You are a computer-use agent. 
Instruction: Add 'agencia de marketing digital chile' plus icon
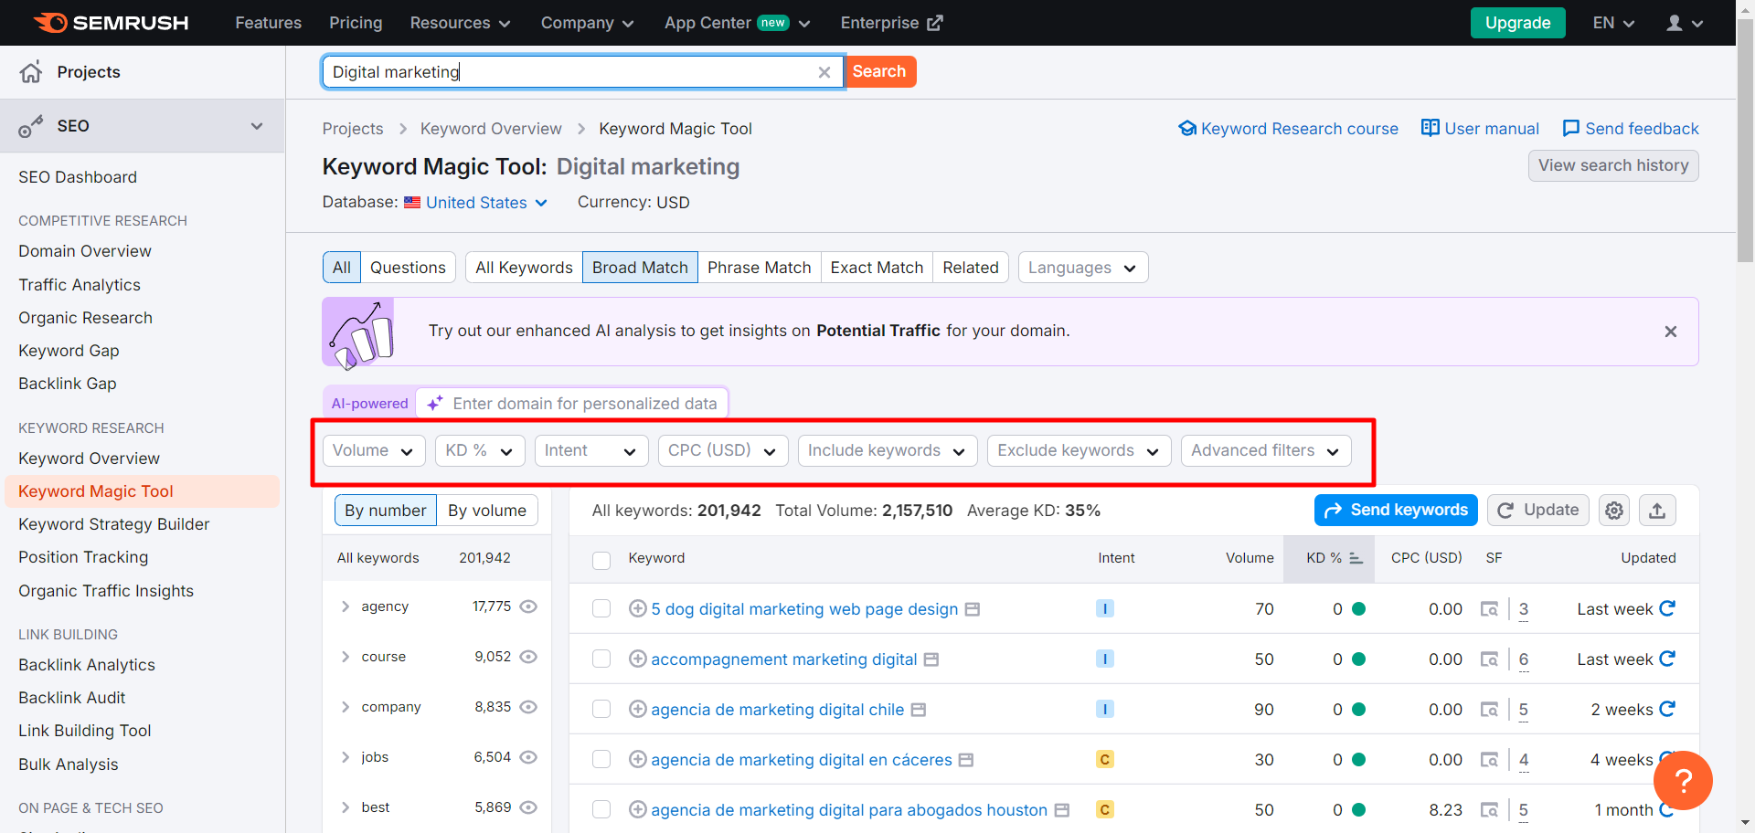click(638, 709)
